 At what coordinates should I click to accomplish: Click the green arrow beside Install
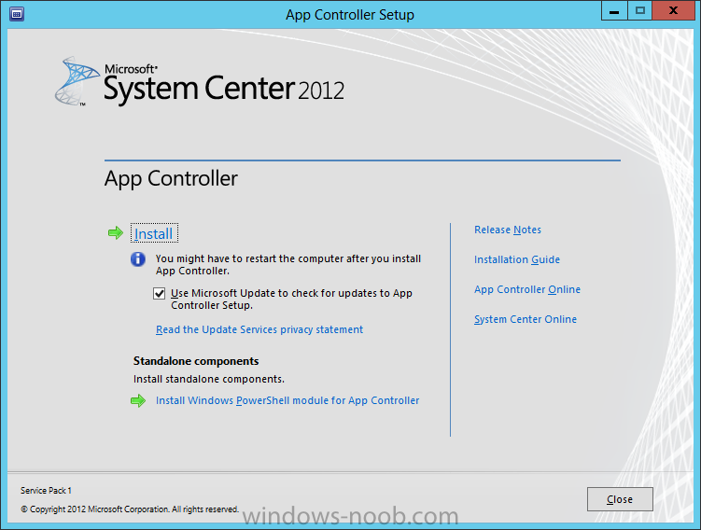pyautogui.click(x=116, y=233)
